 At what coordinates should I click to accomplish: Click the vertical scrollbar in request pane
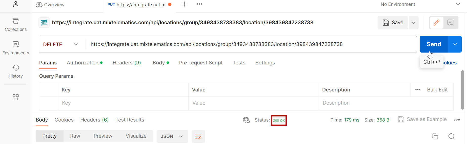462,90
